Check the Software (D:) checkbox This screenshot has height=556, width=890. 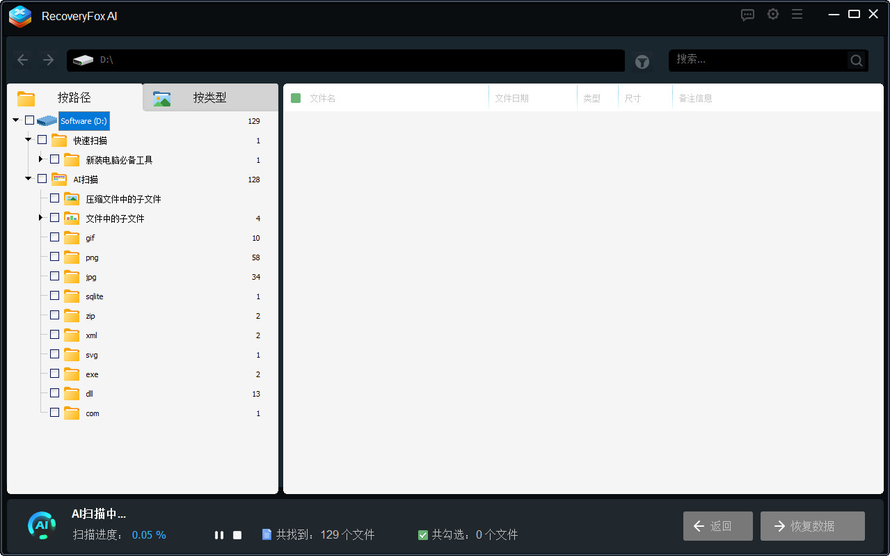pos(29,119)
